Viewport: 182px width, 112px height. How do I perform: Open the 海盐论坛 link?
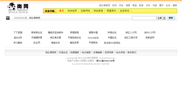tap(56, 43)
